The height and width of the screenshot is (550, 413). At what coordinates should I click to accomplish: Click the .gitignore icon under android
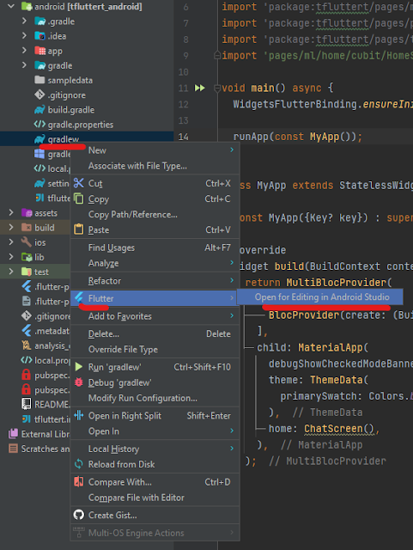(39, 95)
